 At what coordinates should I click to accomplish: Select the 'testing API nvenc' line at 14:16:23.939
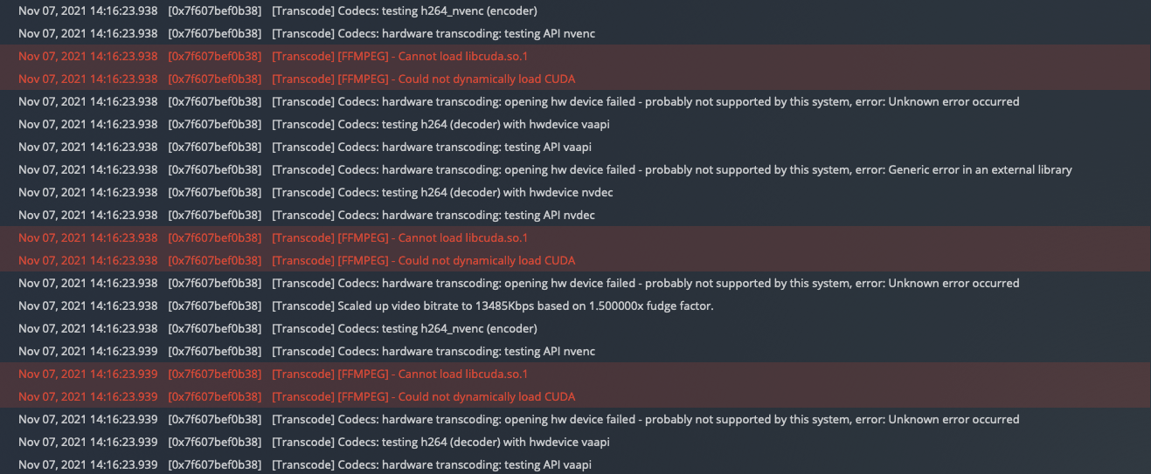pyautogui.click(x=575, y=351)
